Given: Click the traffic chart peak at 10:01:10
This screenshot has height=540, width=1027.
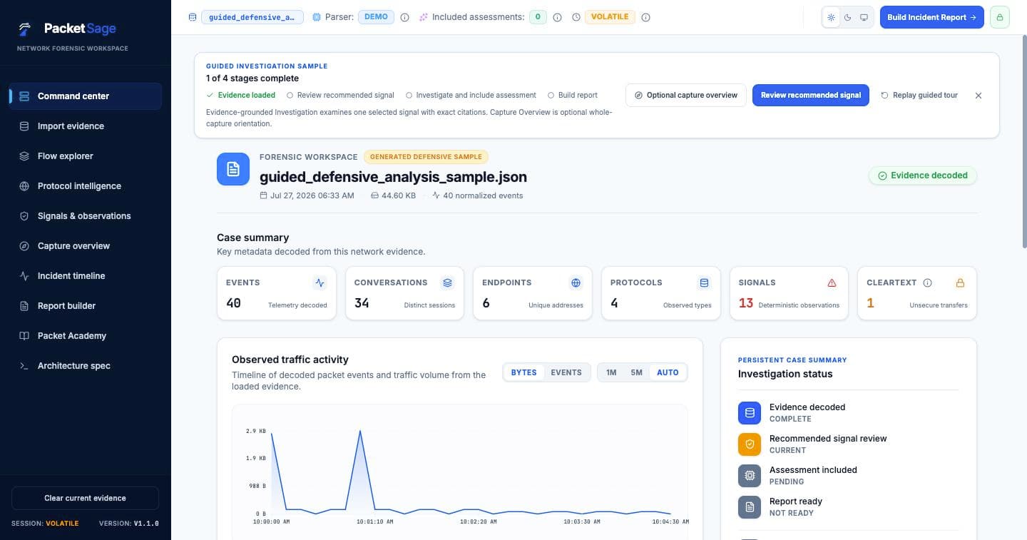Looking at the screenshot, I should pyautogui.click(x=359, y=431).
